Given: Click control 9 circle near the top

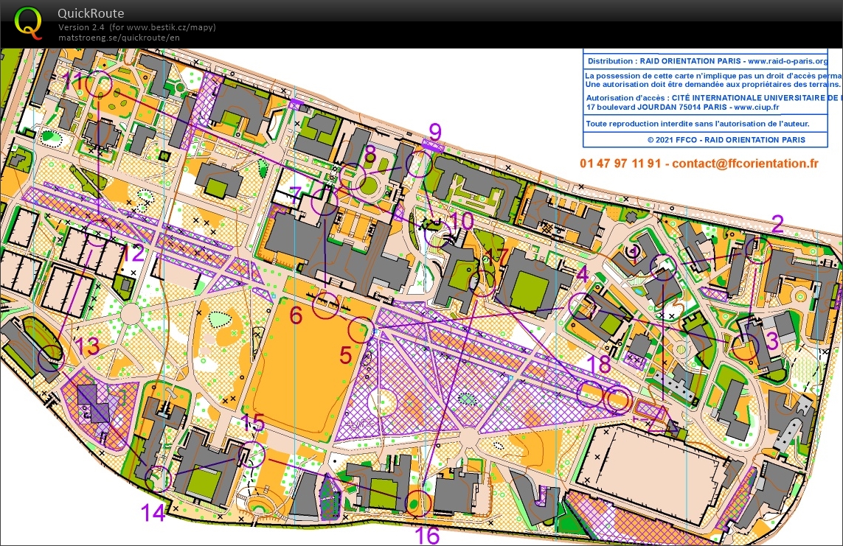Looking at the screenshot, I should [x=417, y=164].
